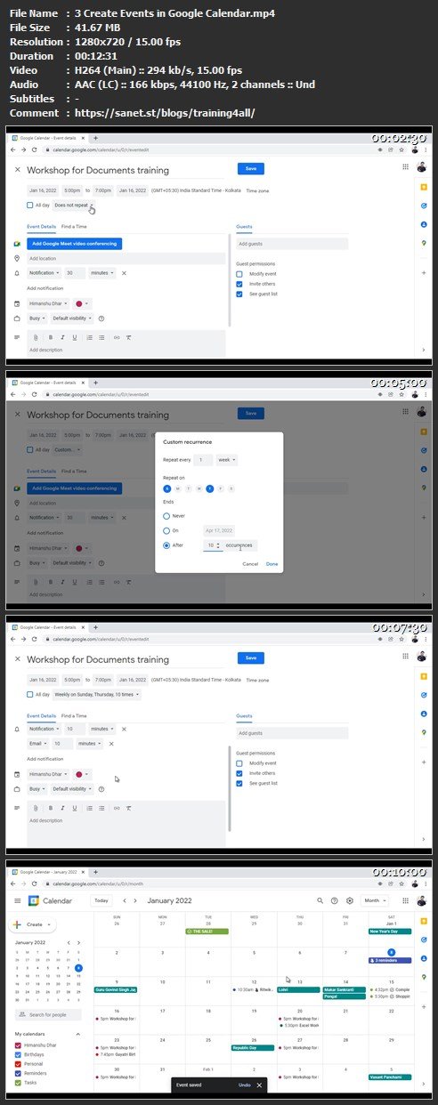Click the Add location field in 00:02:30 frame

tap(125, 258)
